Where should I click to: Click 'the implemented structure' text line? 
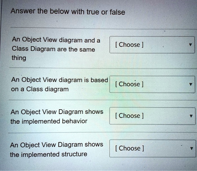coord(48,154)
